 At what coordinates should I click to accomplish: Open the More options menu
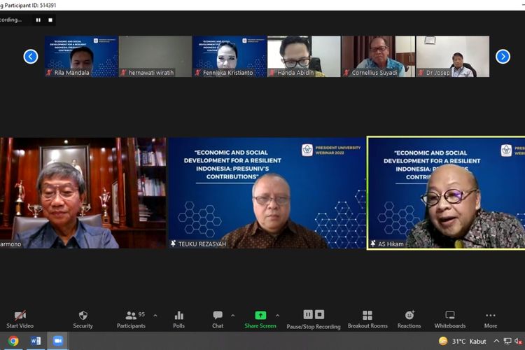pos(491,319)
